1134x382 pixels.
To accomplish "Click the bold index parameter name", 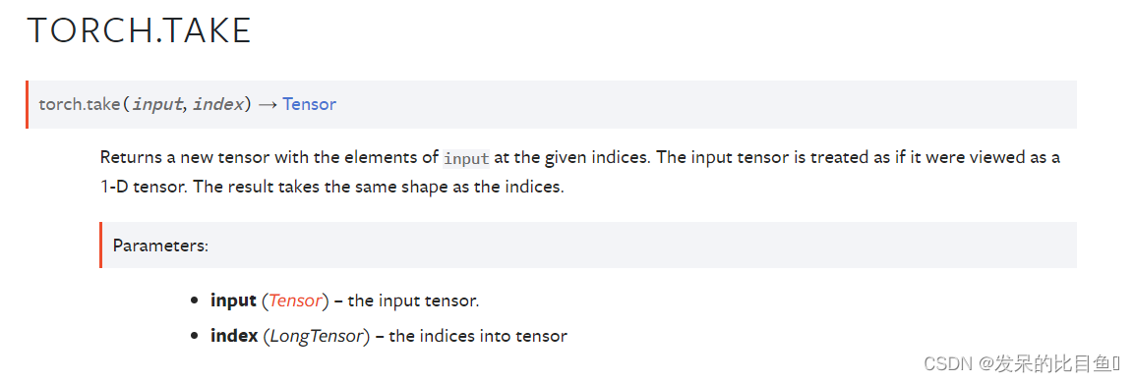I will tap(234, 336).
